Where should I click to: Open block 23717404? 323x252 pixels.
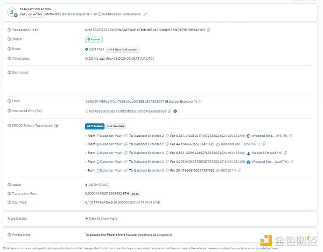point(97,49)
